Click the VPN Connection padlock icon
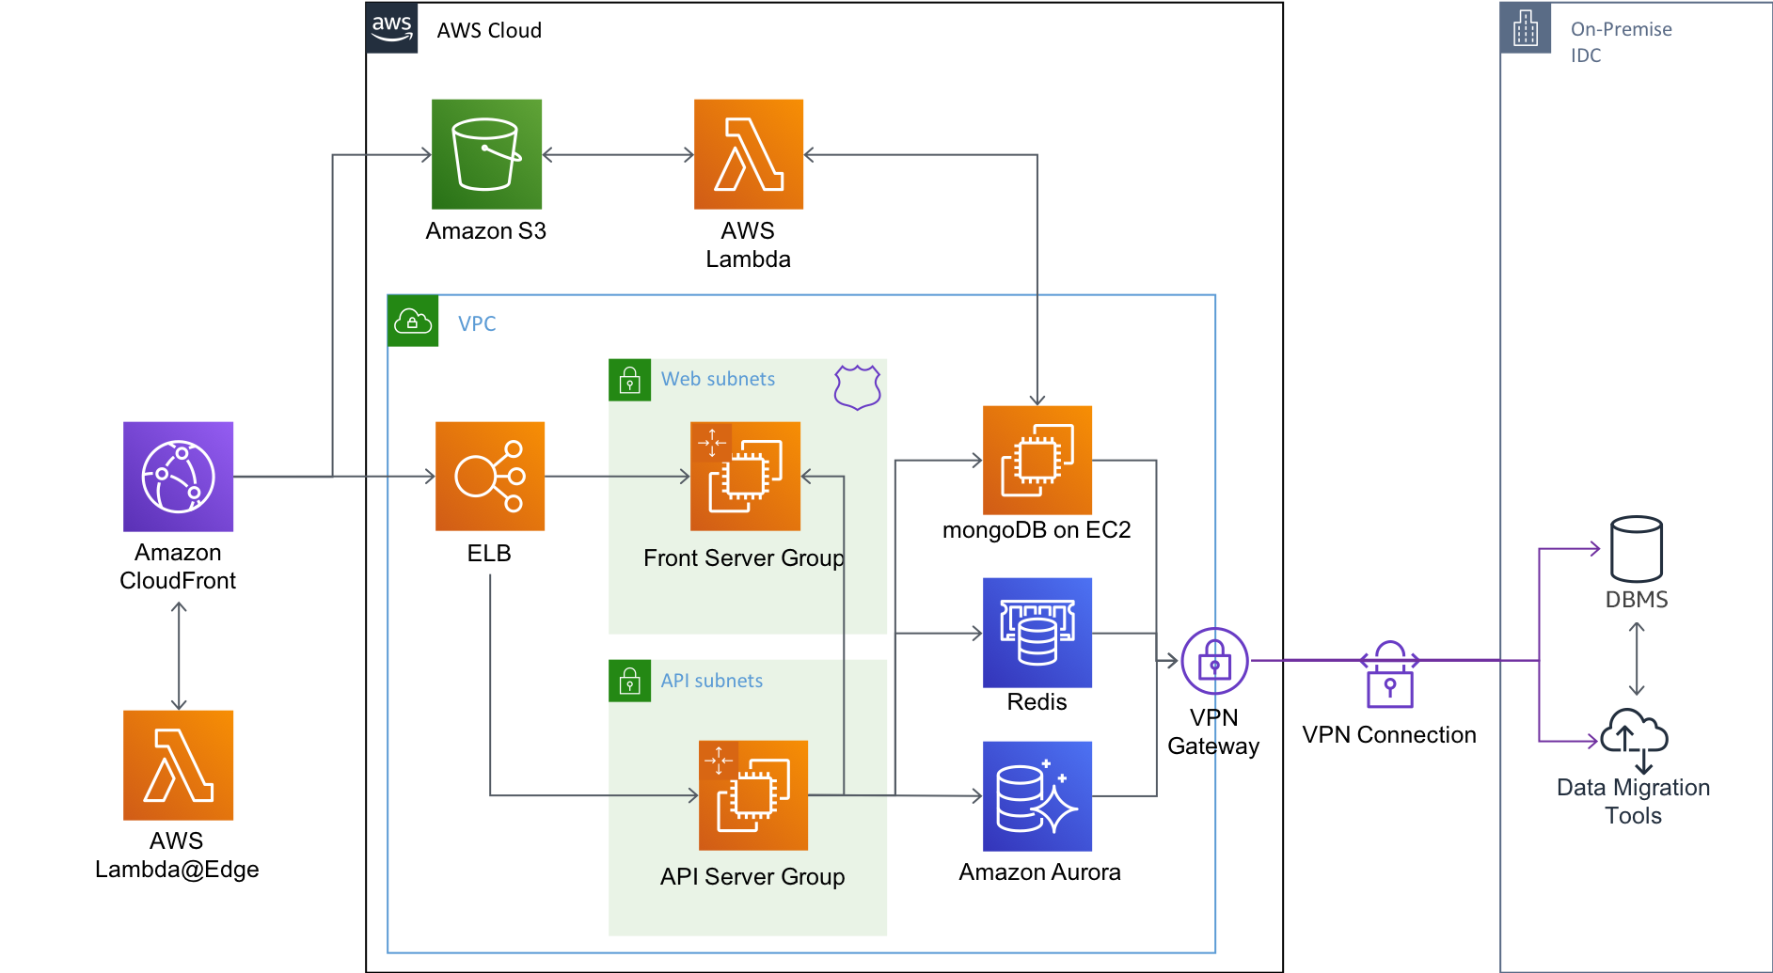This screenshot has height=973, width=1773. (x=1390, y=674)
